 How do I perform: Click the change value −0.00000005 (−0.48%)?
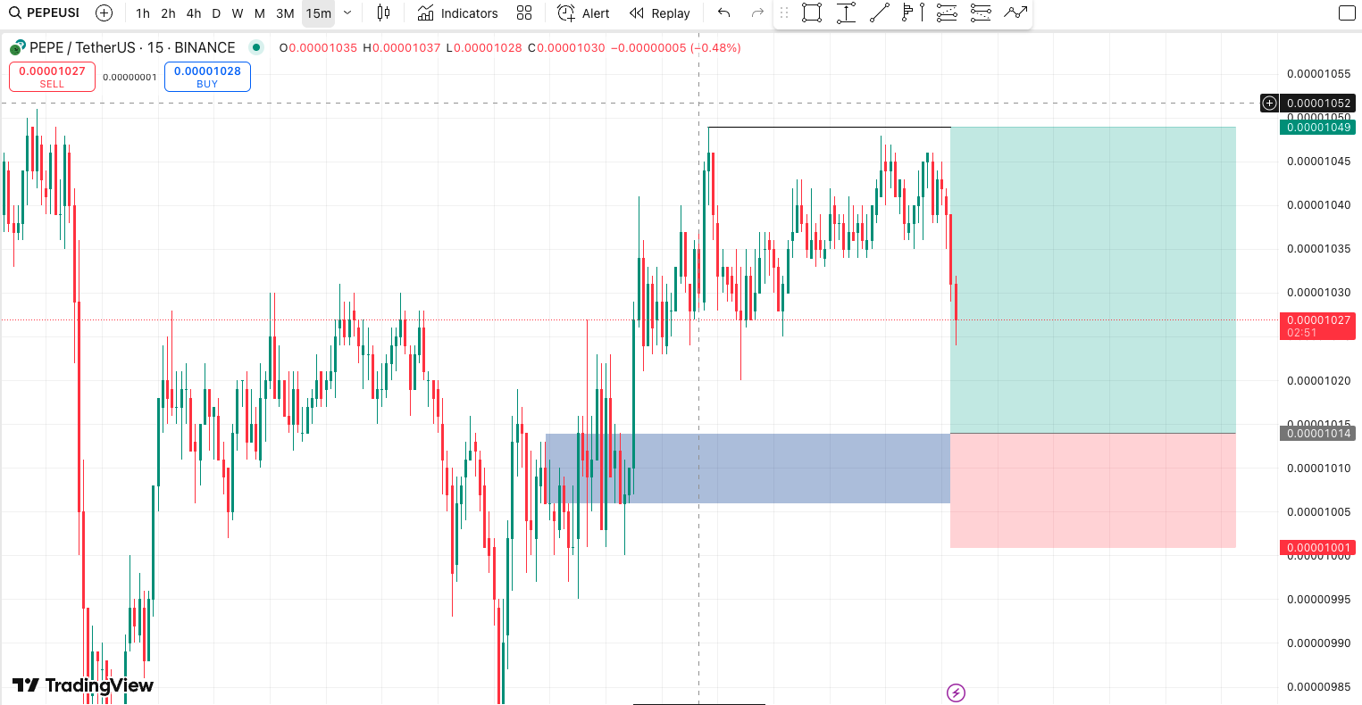(x=675, y=48)
